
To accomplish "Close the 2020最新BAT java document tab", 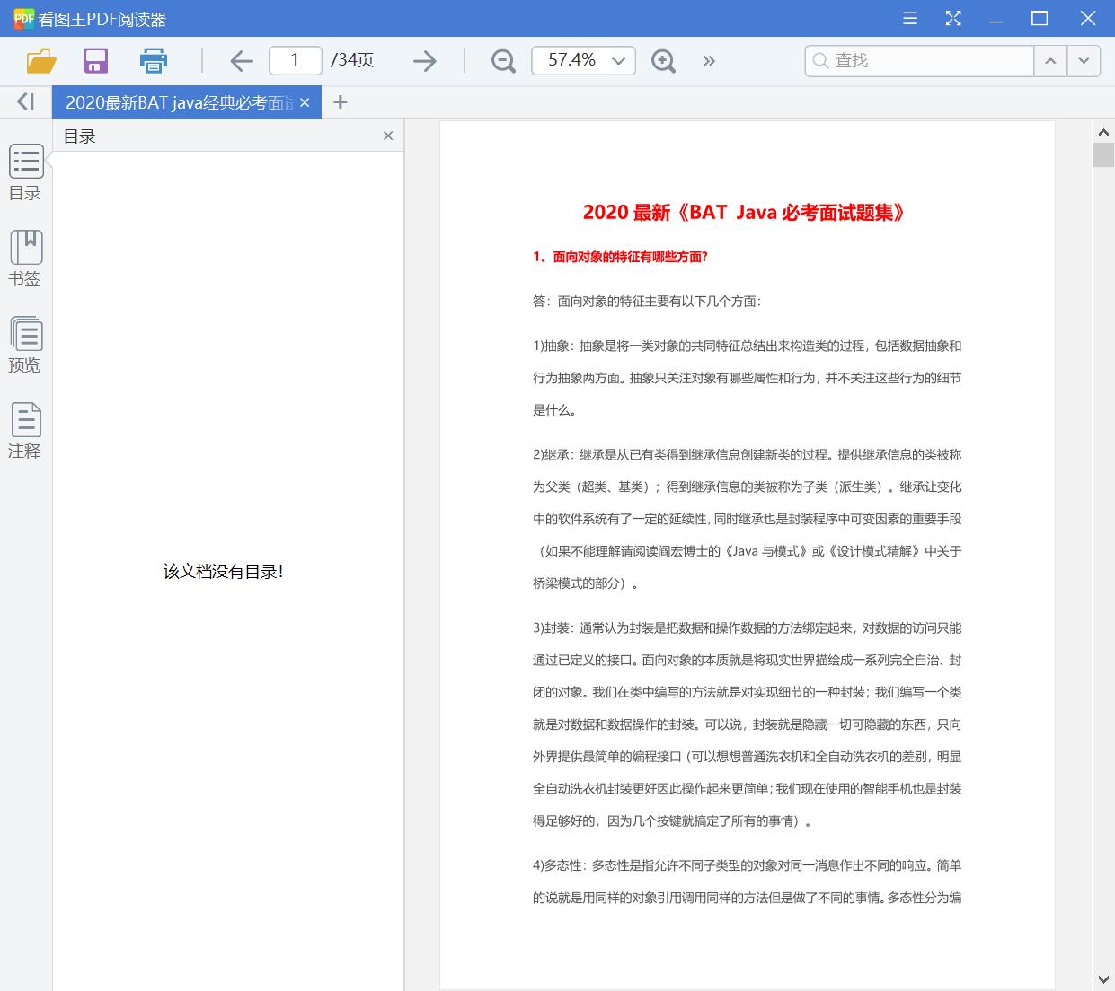I will click(305, 102).
